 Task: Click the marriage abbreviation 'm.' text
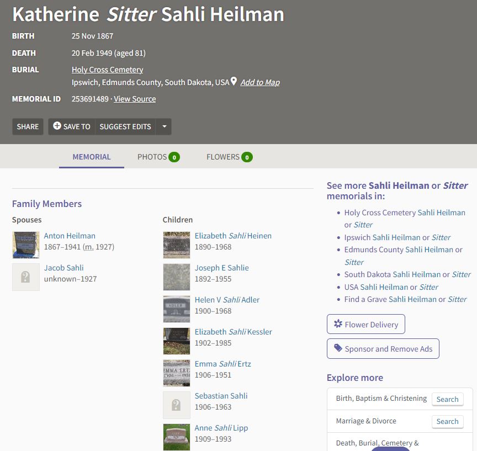(89, 247)
